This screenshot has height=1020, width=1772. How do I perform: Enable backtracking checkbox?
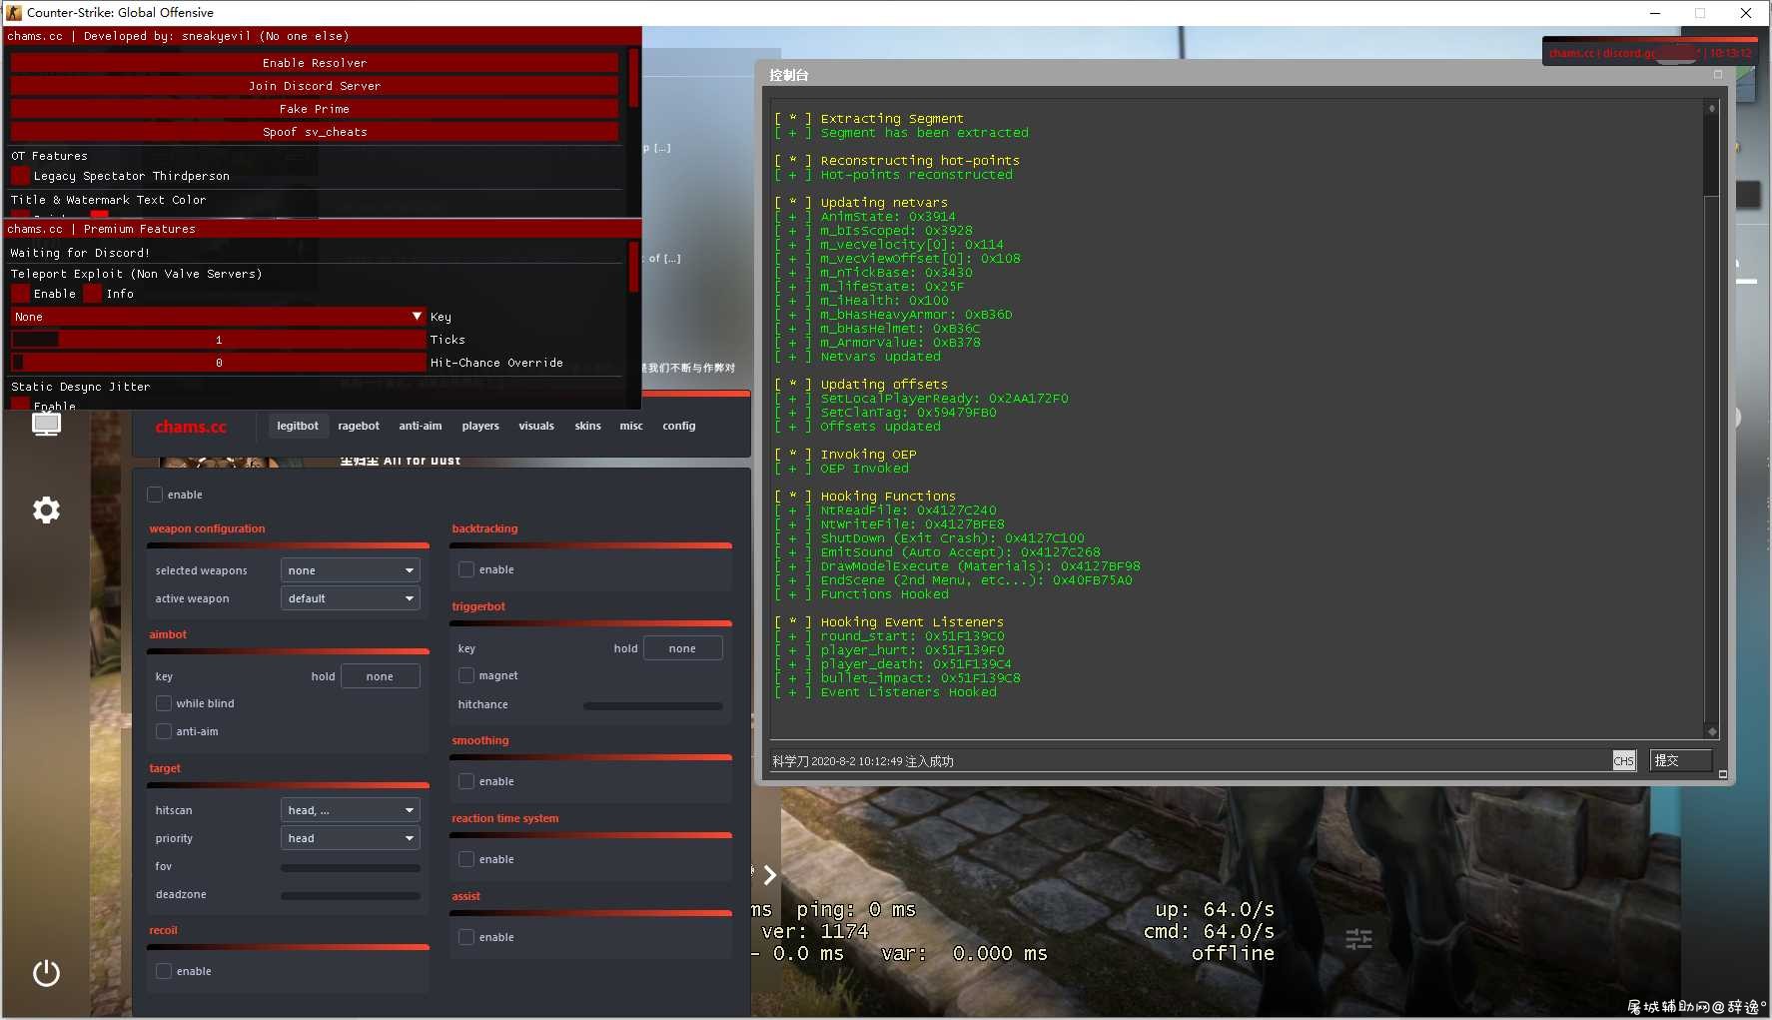466,569
